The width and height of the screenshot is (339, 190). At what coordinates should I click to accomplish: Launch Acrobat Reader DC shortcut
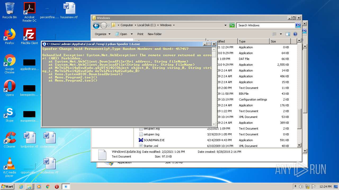29,12
